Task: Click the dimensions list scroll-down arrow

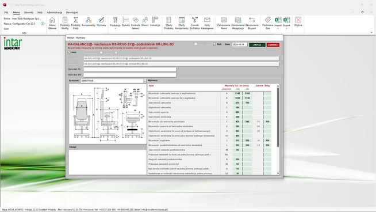Action: [x=278, y=173]
